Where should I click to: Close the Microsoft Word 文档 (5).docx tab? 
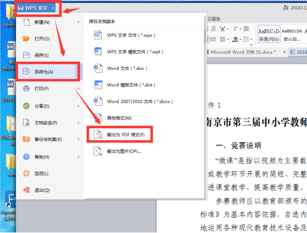(x=284, y=52)
